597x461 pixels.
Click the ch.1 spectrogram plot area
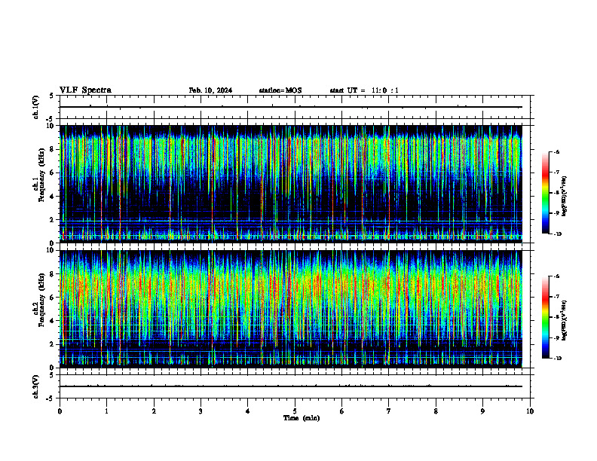point(290,184)
